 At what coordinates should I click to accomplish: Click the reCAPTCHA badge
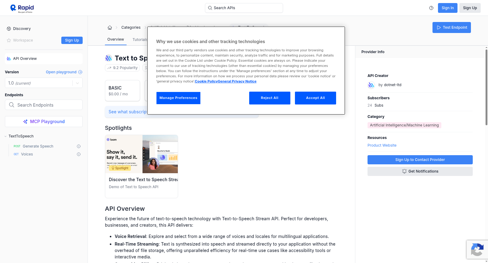click(x=477, y=250)
